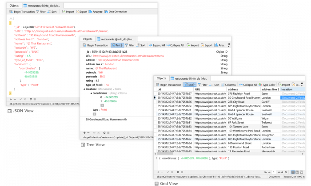Open Type Color in the Grid View toolbar
This screenshot has height=186, width=311.
pos(267,85)
